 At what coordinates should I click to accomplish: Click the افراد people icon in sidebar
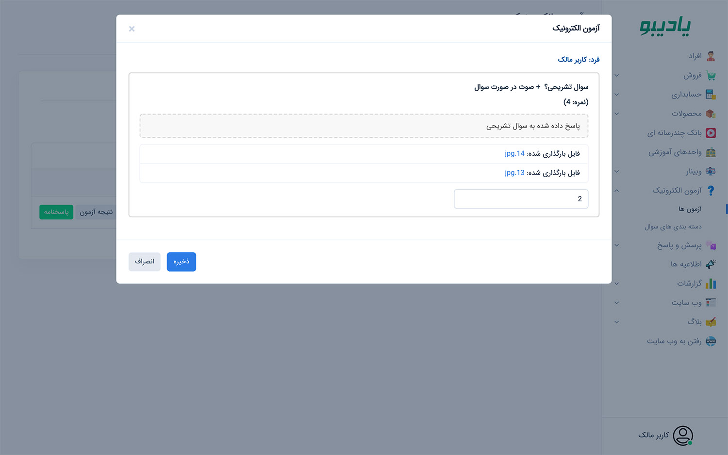pyautogui.click(x=711, y=56)
